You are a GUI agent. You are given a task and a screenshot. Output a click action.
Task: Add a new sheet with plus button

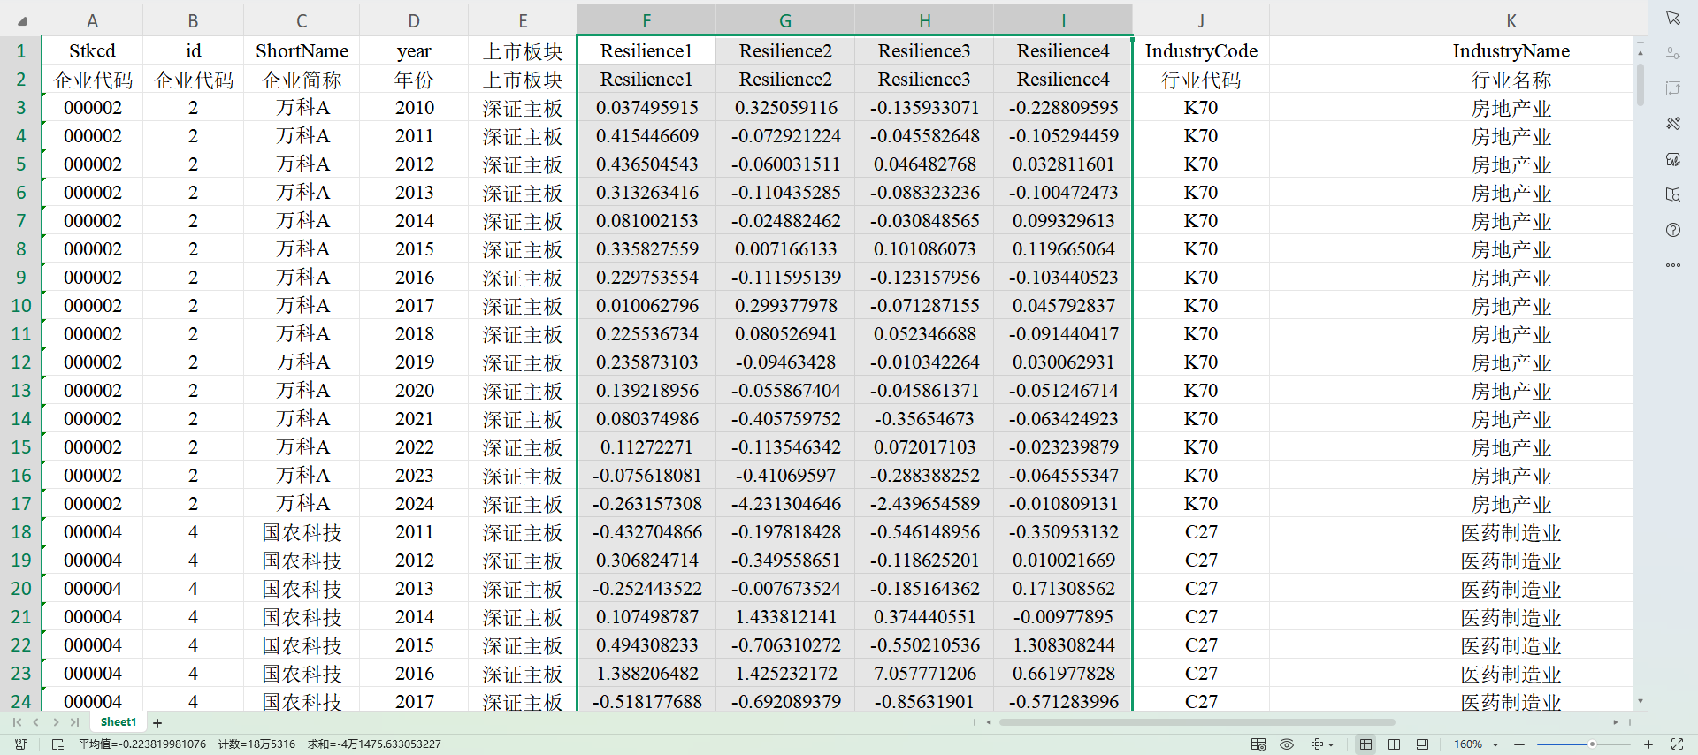(157, 723)
